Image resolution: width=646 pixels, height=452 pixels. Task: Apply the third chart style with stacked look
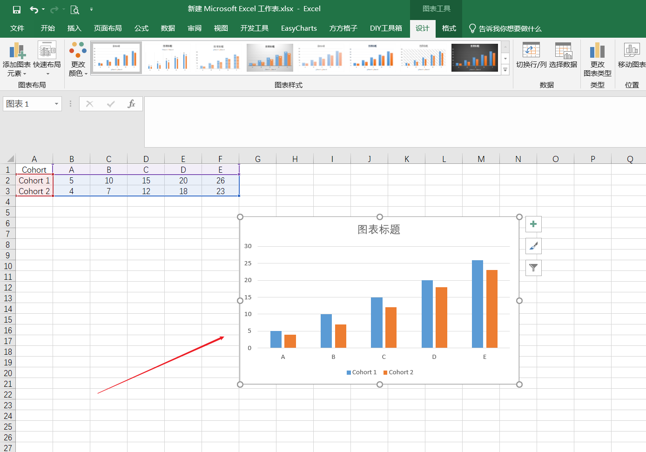coord(219,58)
